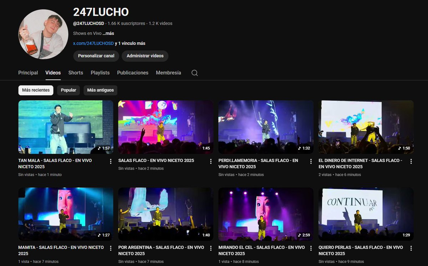Screen dimensions: 428x266
Task: Open the title 'MAMITA - SALAS FLACO'
Action: point(61,250)
